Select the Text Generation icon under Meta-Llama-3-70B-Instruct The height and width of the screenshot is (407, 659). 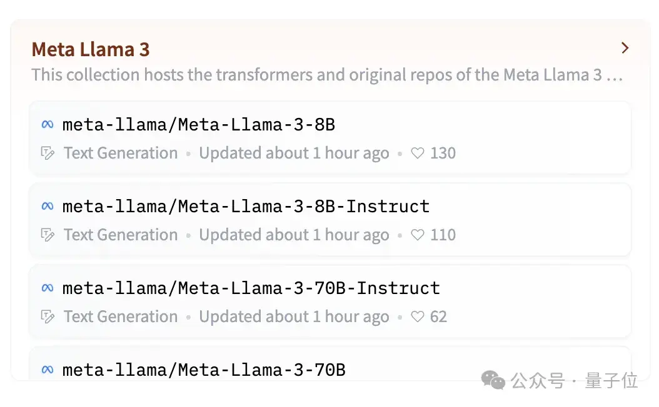click(x=48, y=316)
